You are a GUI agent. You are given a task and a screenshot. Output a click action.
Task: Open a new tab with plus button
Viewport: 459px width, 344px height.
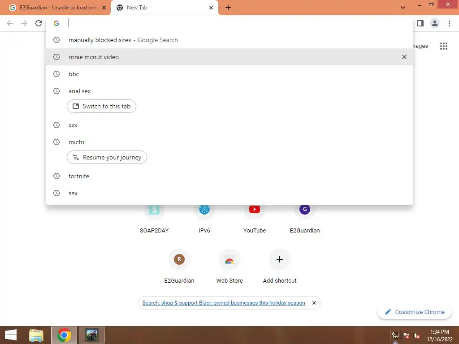pos(228,8)
